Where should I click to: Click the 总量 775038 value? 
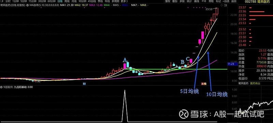pos(261,63)
